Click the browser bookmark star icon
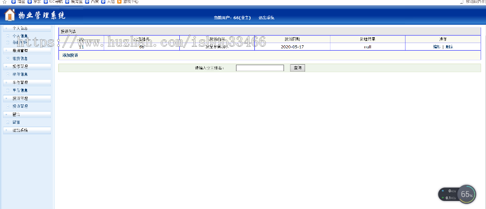This screenshot has height=209, width=486. pos(4,2)
